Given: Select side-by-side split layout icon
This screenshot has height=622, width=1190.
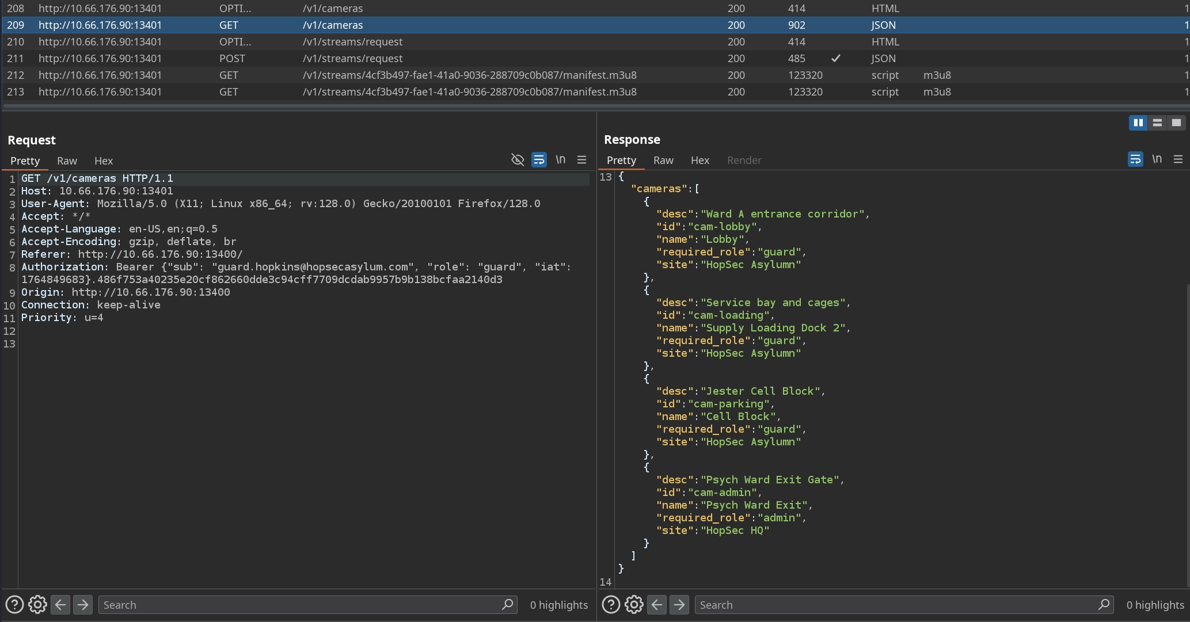Looking at the screenshot, I should click(1138, 123).
